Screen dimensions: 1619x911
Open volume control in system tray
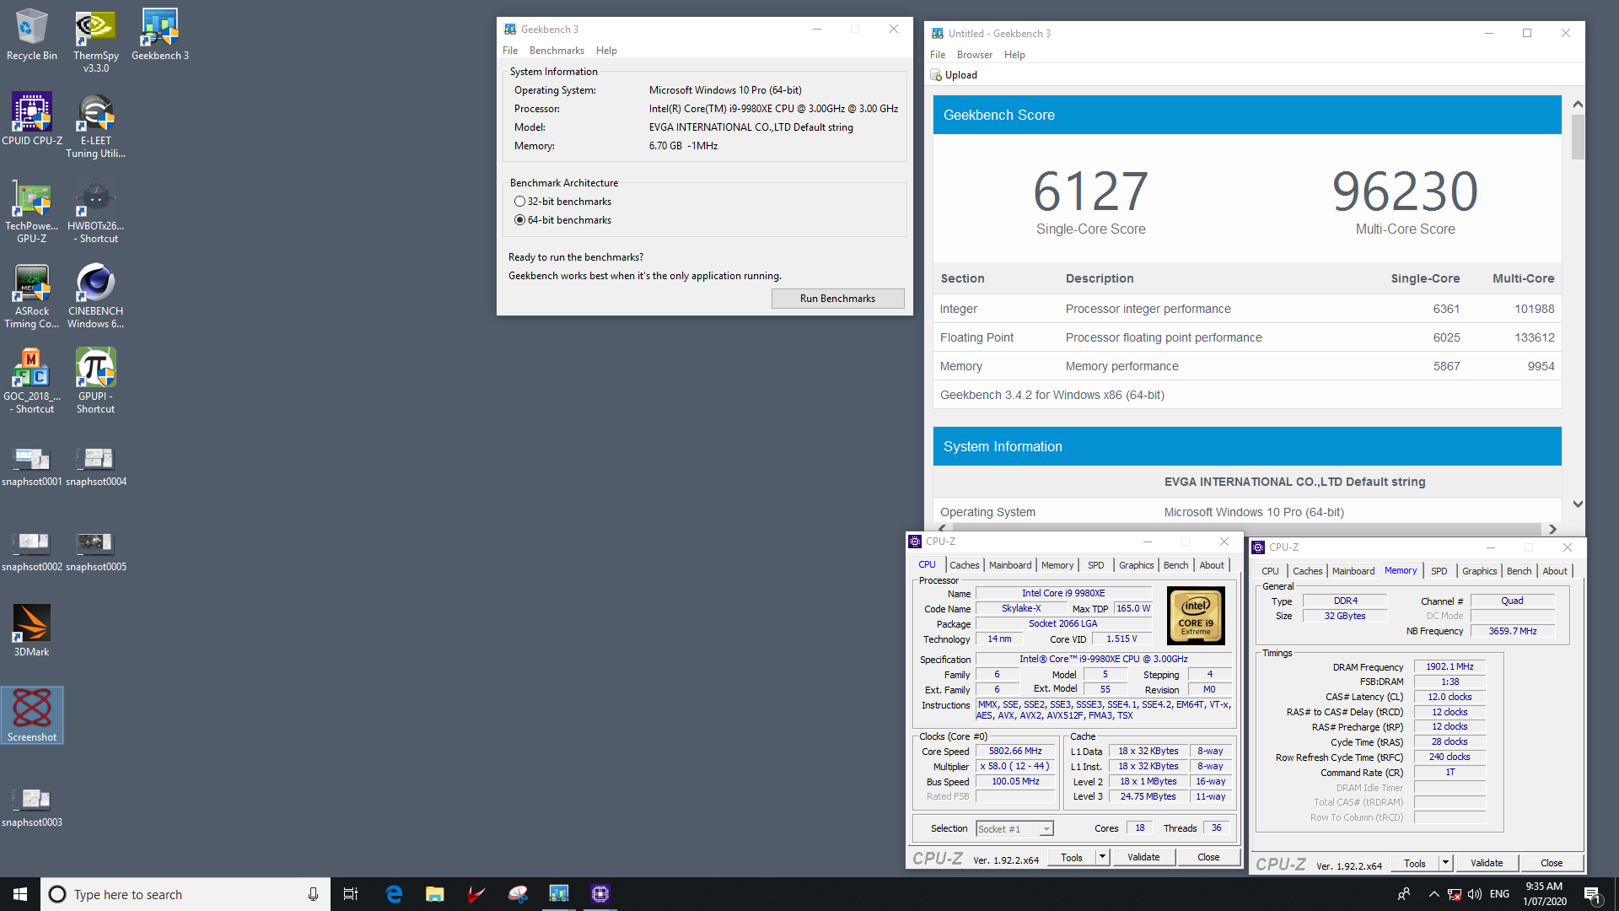(1475, 894)
